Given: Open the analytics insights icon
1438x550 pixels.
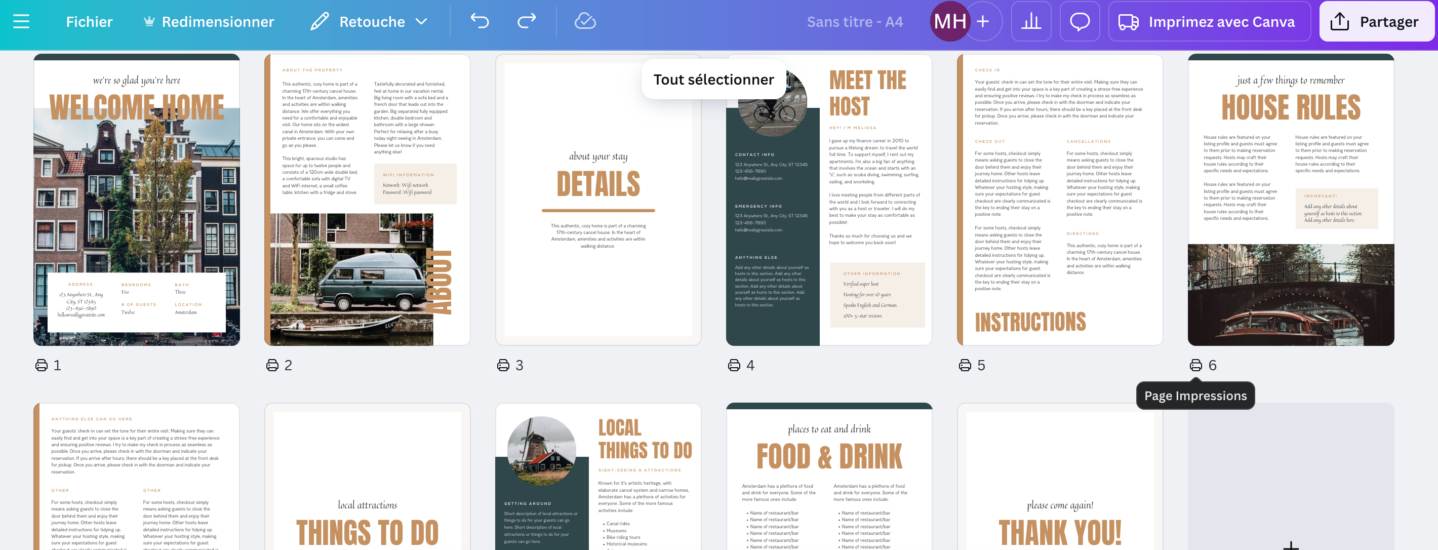Looking at the screenshot, I should 1031,22.
